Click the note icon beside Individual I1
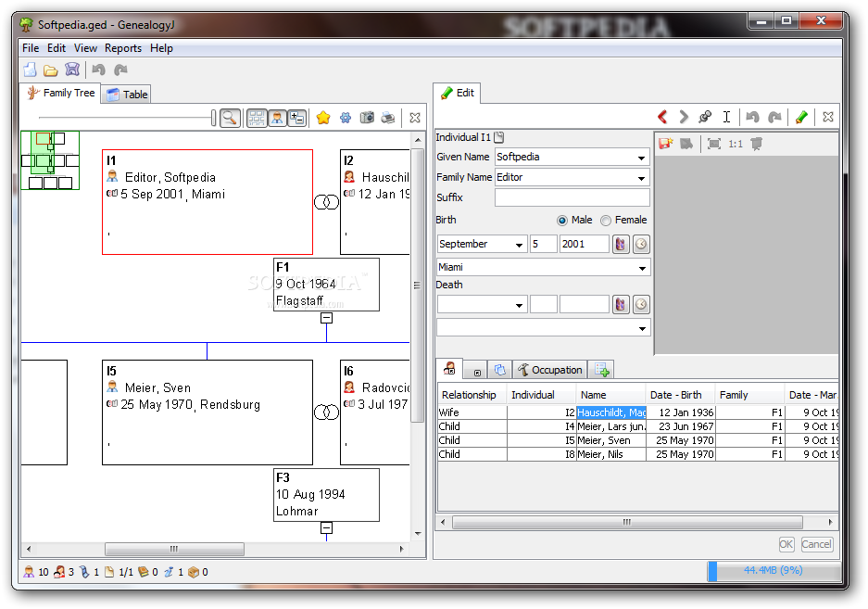868x609 pixels. pos(498,137)
